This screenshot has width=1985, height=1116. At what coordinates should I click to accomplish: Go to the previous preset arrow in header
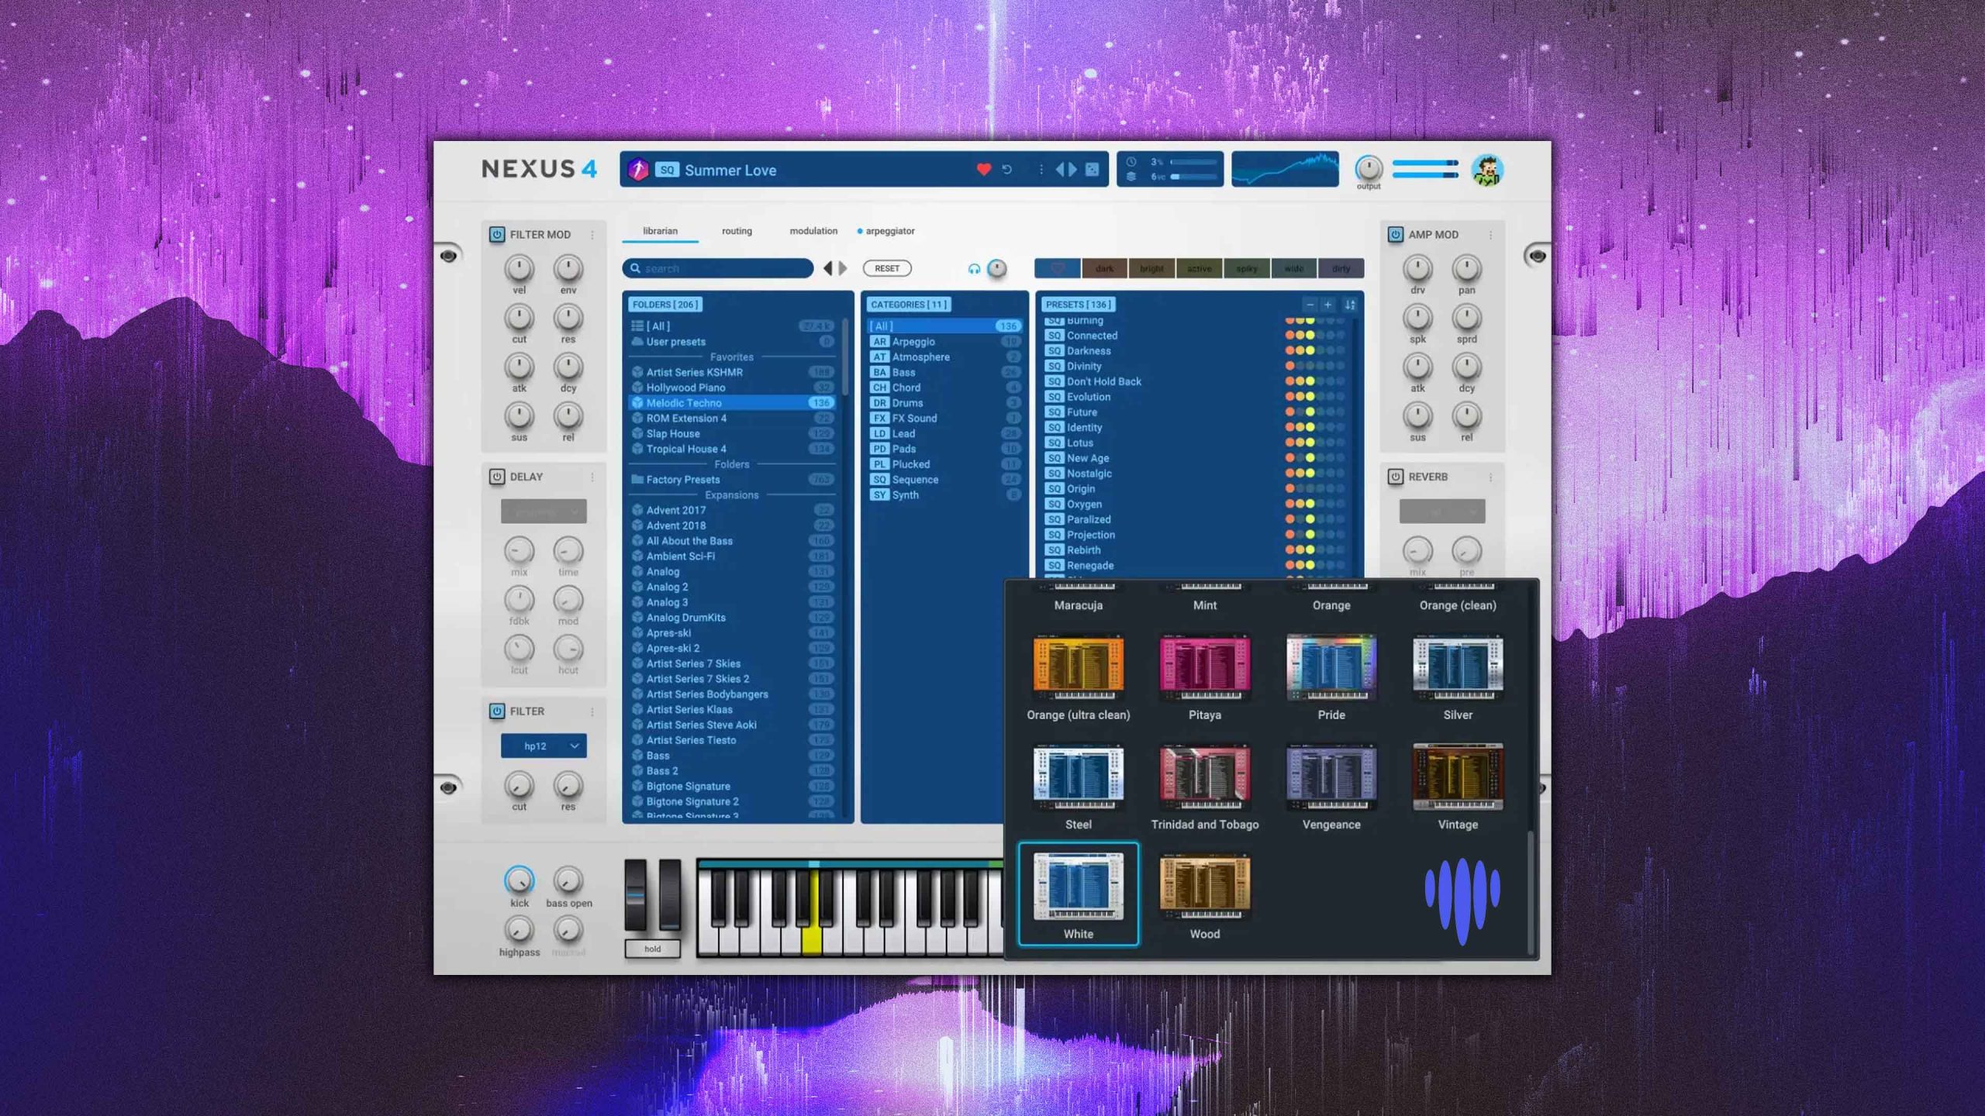coord(1060,169)
